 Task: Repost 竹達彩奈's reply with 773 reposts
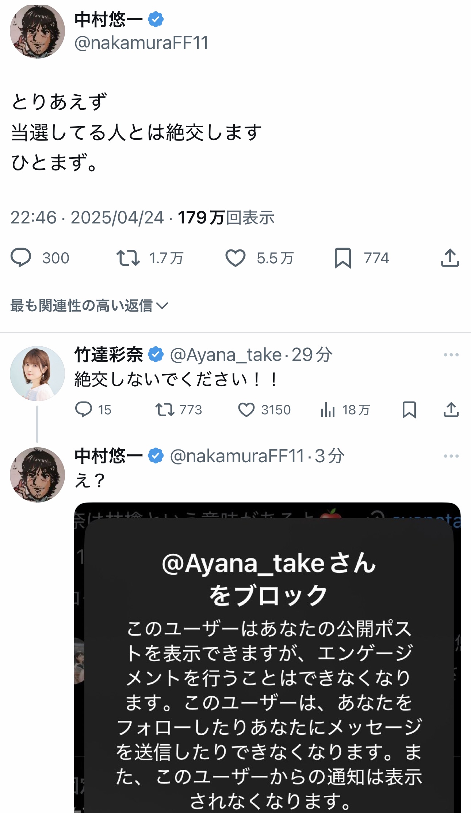coord(165,410)
